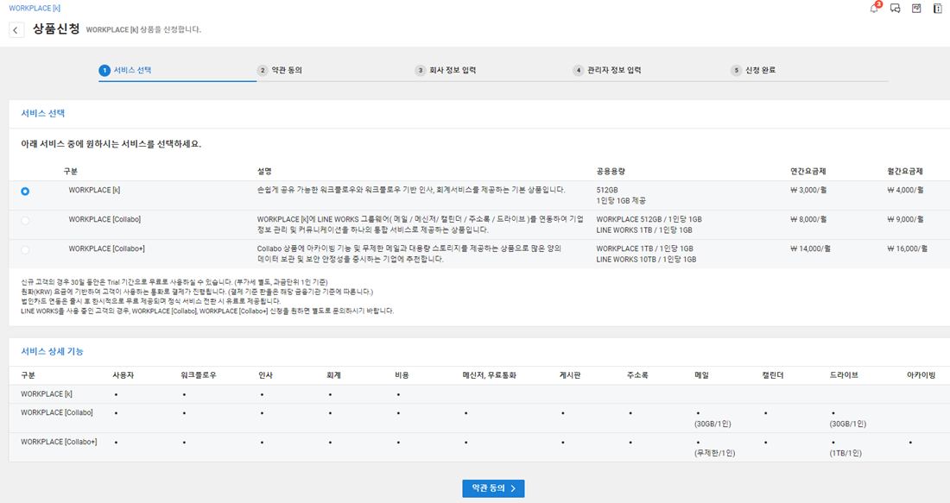The image size is (950, 503).
Task: Click WORKPLACE [k] row in feature table
Action: (x=479, y=394)
